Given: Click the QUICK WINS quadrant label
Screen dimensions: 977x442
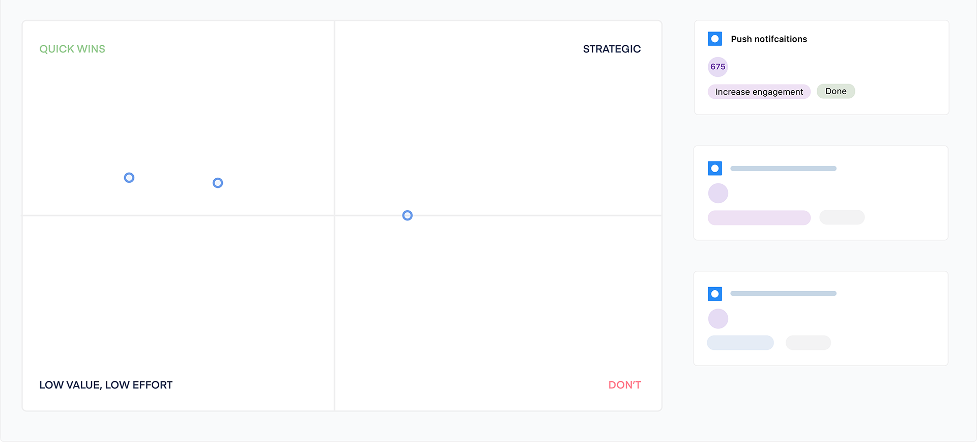Looking at the screenshot, I should coord(72,48).
